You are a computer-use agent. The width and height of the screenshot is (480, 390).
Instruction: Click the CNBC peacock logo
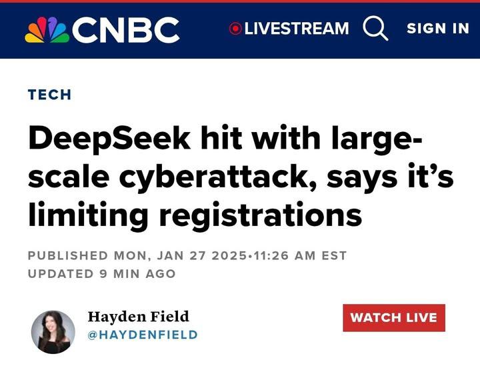(47, 30)
